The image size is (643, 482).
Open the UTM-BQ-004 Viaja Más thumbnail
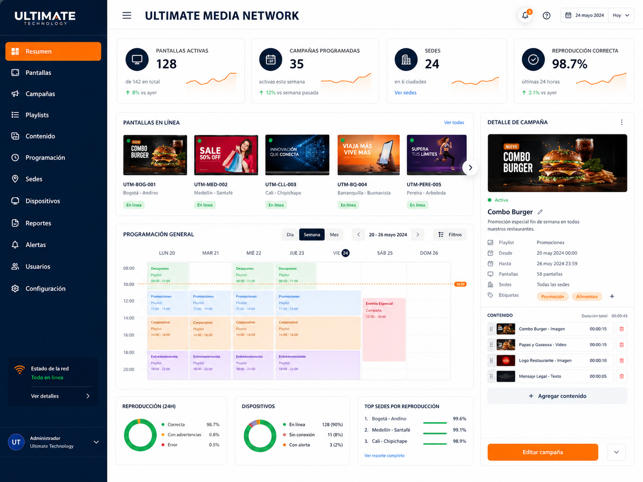coord(369,155)
